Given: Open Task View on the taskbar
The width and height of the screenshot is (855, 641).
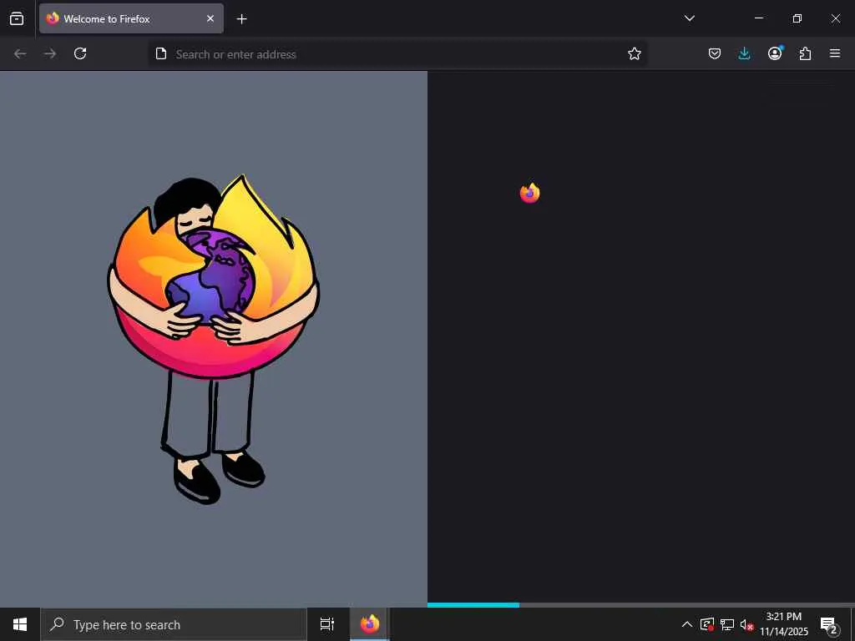Looking at the screenshot, I should (x=327, y=624).
